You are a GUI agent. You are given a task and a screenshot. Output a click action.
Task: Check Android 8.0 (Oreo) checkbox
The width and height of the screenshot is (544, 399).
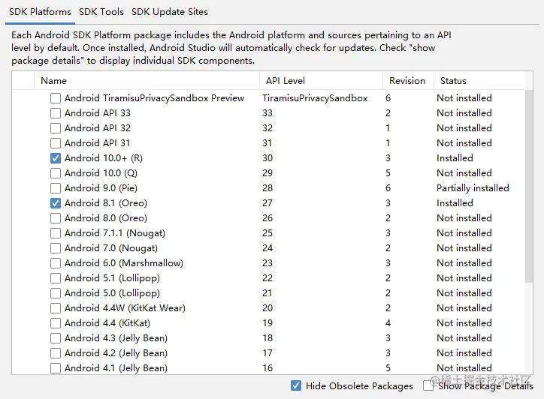56,218
